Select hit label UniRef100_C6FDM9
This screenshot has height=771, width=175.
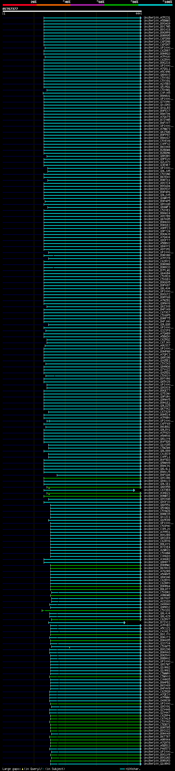(x=157, y=39)
